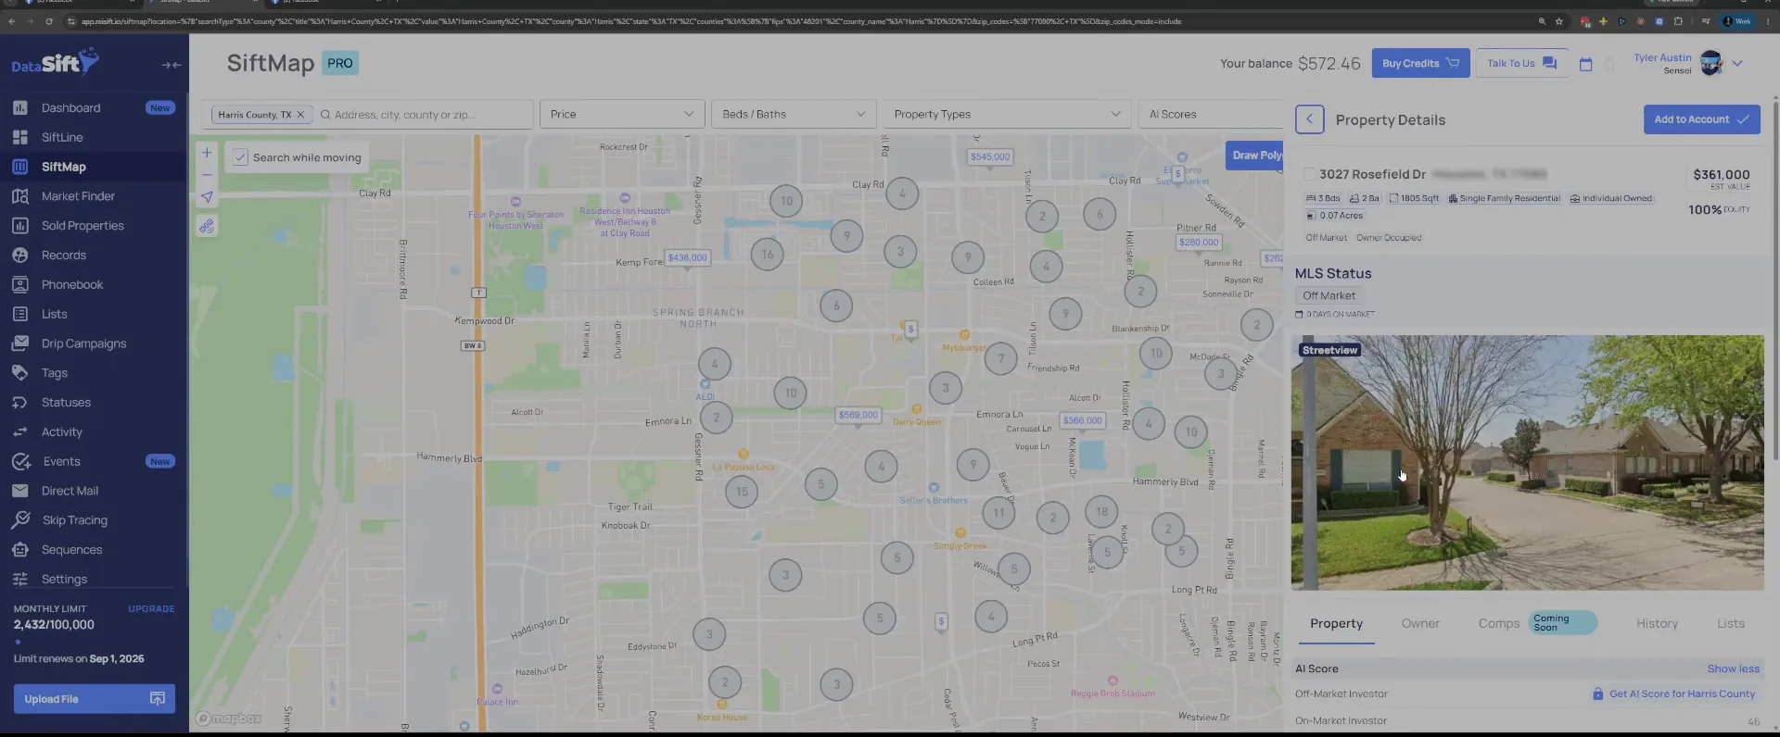This screenshot has width=1780, height=737.
Task: Click the Add to Account button
Action: (1701, 119)
